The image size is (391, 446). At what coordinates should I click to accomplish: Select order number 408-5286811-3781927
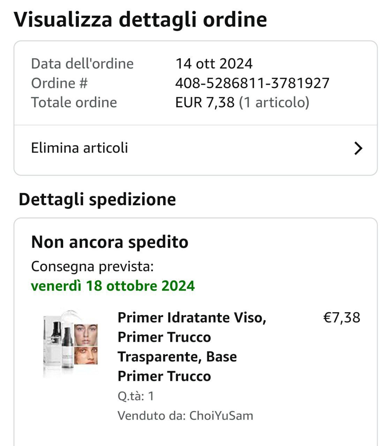tap(252, 83)
